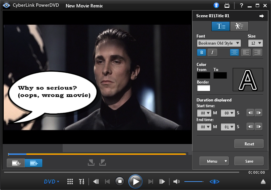Click the TV mode icon
This screenshot has height=190, width=271.
(228, 5)
